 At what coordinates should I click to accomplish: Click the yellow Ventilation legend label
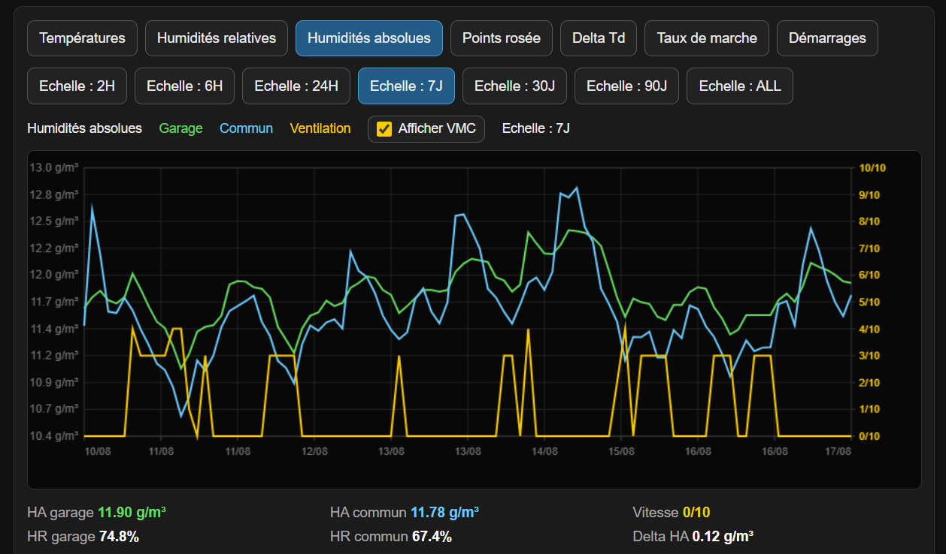(x=320, y=128)
